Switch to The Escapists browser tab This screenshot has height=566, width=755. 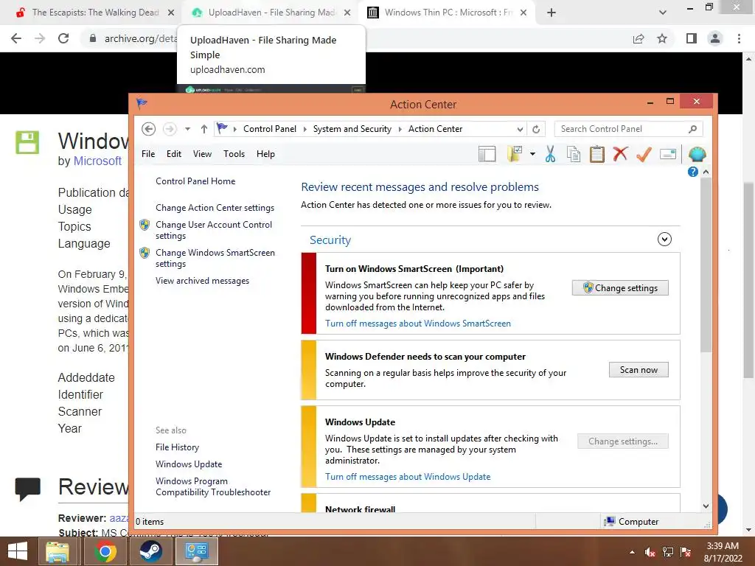[x=95, y=13]
